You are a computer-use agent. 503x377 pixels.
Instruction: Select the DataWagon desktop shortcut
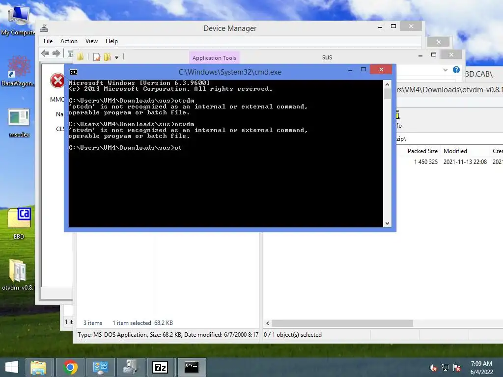pyautogui.click(x=18, y=71)
